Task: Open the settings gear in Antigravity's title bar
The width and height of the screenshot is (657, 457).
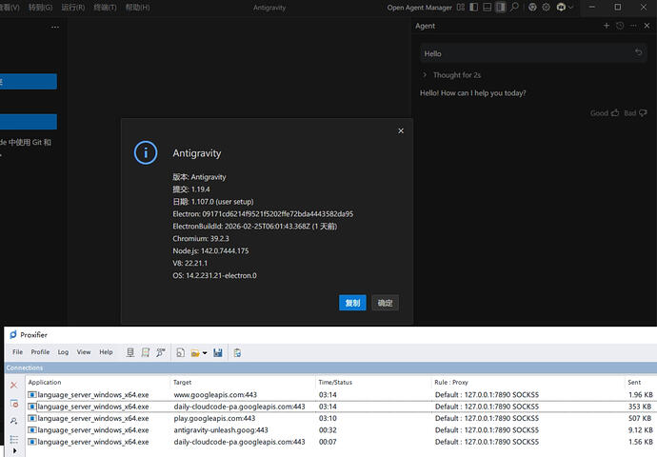Action: point(546,7)
